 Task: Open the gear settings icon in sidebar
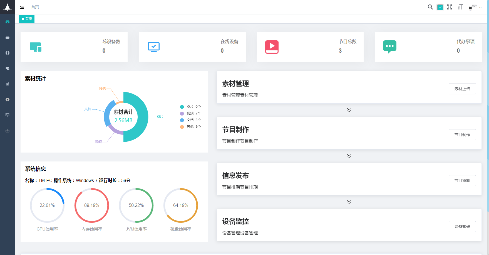(8, 100)
